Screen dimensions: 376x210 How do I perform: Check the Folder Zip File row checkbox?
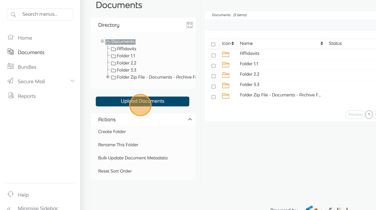(x=214, y=97)
